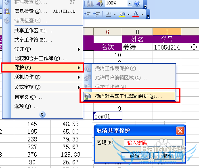
Task: Click the Decrease Indent icon
Action: (88, 14)
